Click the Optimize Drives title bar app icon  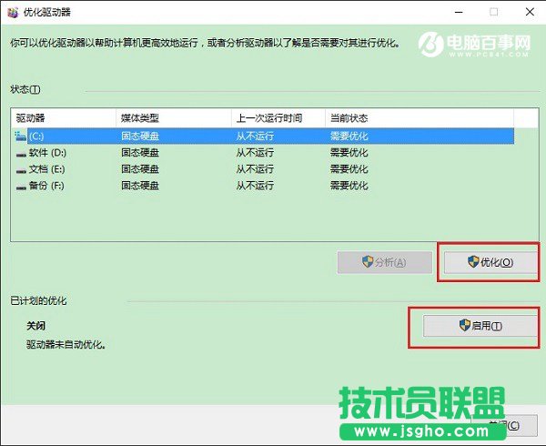click(13, 12)
